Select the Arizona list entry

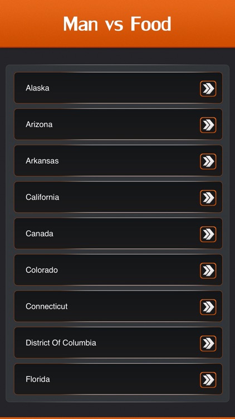tap(118, 124)
